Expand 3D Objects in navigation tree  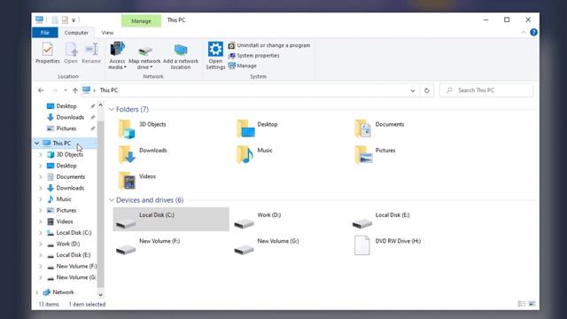(41, 154)
